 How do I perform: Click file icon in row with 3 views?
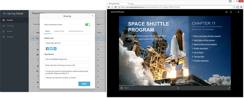(x=37, y=71)
